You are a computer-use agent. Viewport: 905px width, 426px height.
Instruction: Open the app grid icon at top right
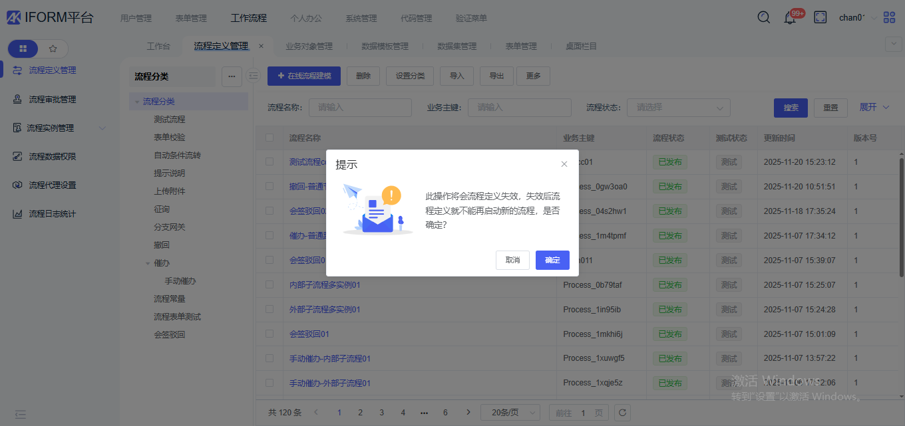[x=889, y=18]
